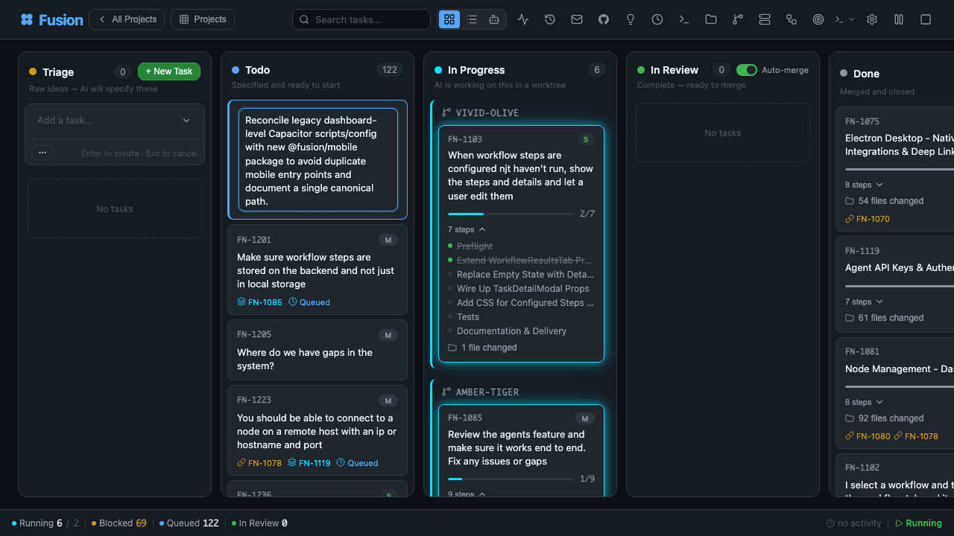This screenshot has height=536, width=954.
Task: Collapse the 9 steps list on FN-1085
Action: point(467,494)
